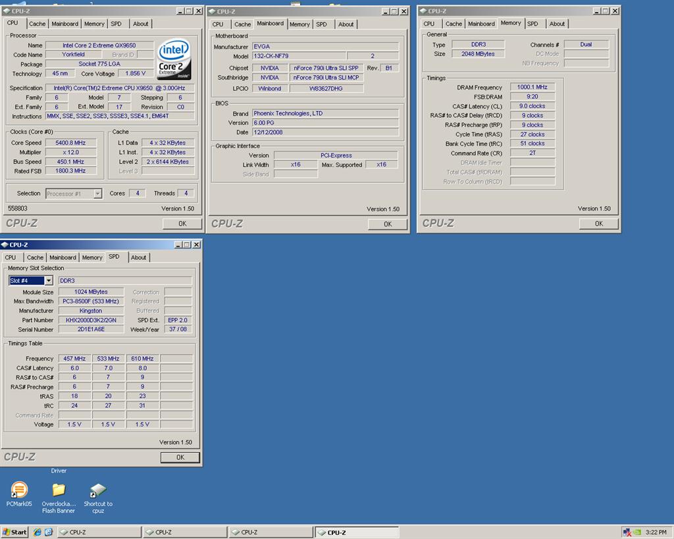Open About tab in the Mainboard window
This screenshot has width=674, height=539.
pos(346,24)
